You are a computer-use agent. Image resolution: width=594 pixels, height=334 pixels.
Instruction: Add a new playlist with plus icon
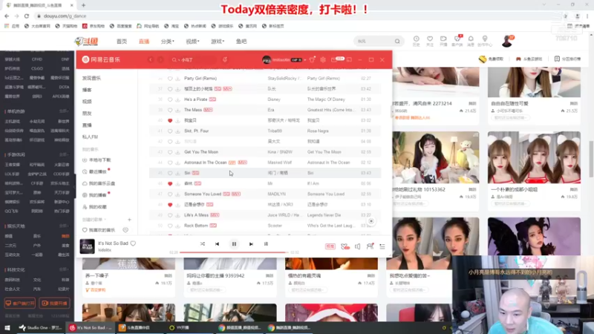point(129,220)
